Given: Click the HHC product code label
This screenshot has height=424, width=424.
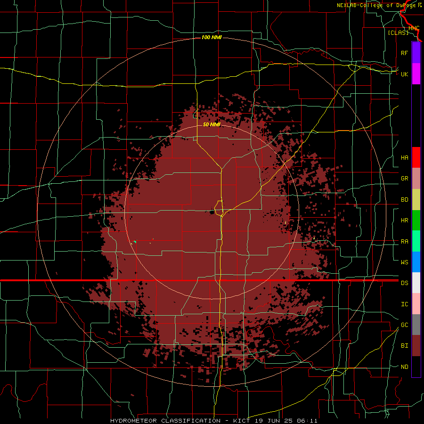Looking at the screenshot, I should (x=414, y=28).
